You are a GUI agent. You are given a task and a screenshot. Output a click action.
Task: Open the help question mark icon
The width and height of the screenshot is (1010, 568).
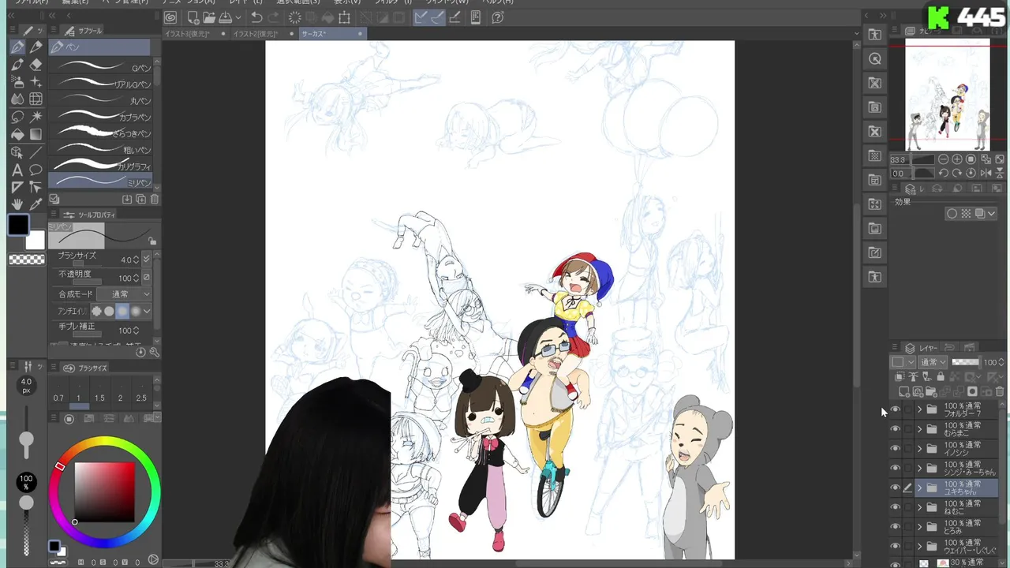(x=498, y=17)
